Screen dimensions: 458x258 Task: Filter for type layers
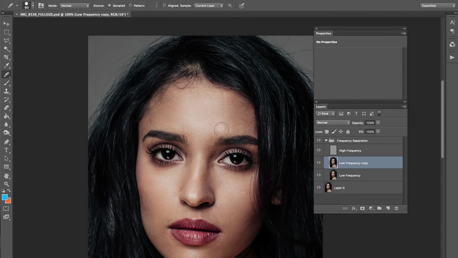(x=356, y=114)
